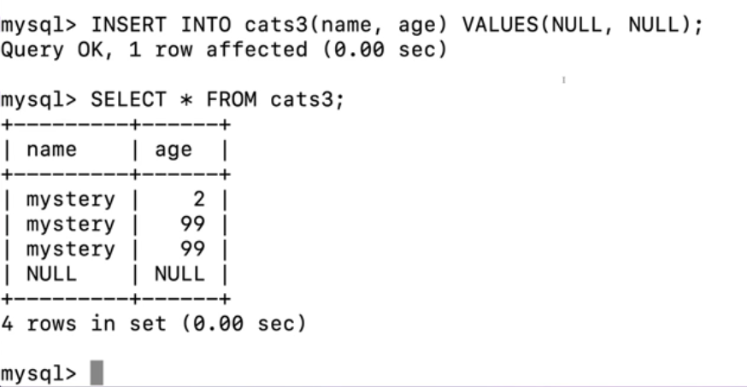This screenshot has height=387, width=747.
Task: Click the small I-beam mouse pointer on the right
Action: pos(564,80)
